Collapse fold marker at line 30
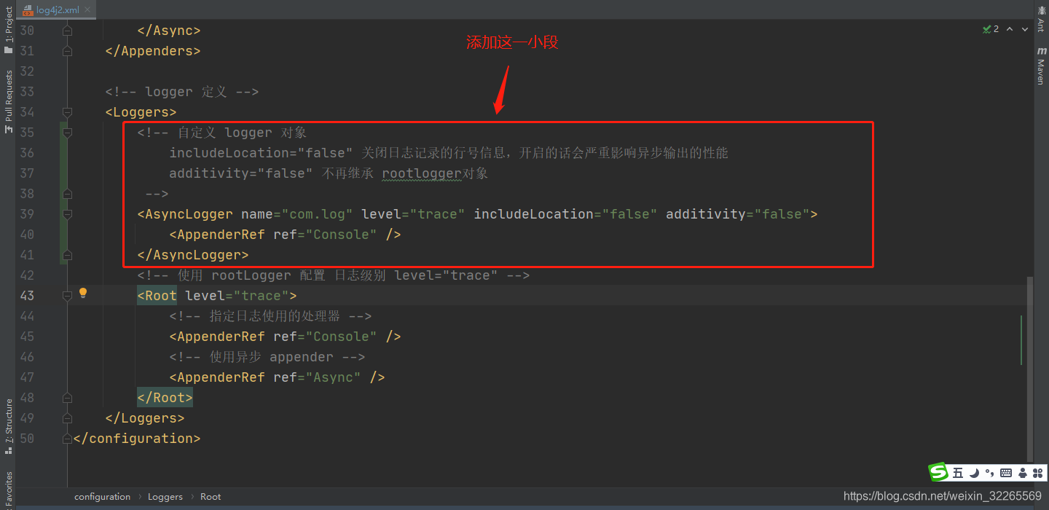The width and height of the screenshot is (1049, 510). tap(67, 31)
